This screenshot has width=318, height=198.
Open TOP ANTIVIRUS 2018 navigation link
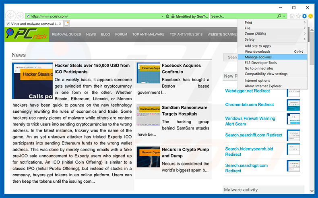tap(186, 35)
